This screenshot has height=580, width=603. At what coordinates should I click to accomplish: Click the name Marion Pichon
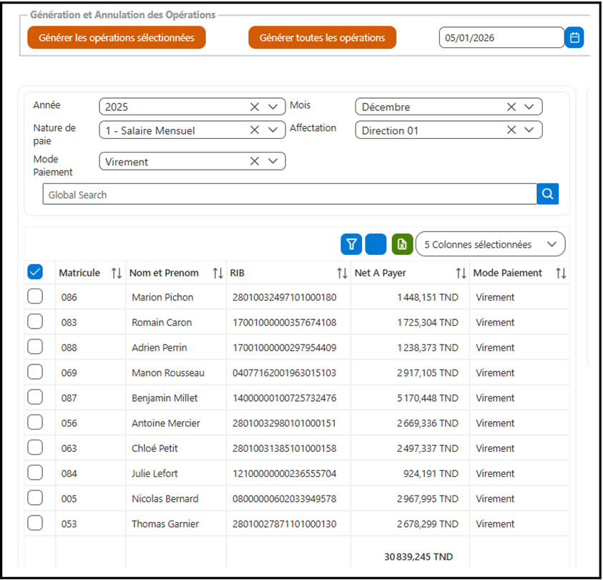(162, 297)
